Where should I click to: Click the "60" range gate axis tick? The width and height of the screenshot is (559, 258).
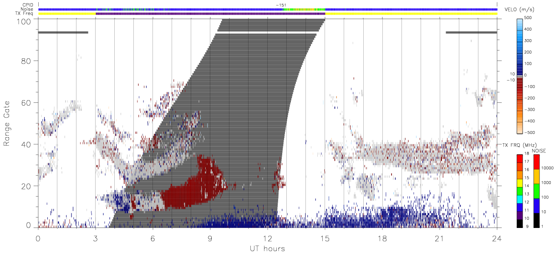pos(27,103)
